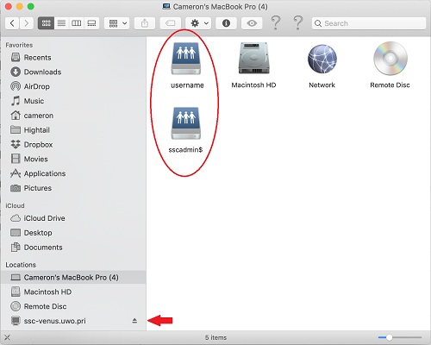The height and width of the screenshot is (345, 431).
Task: Click the first question mark toolbar icon
Action: 276,23
